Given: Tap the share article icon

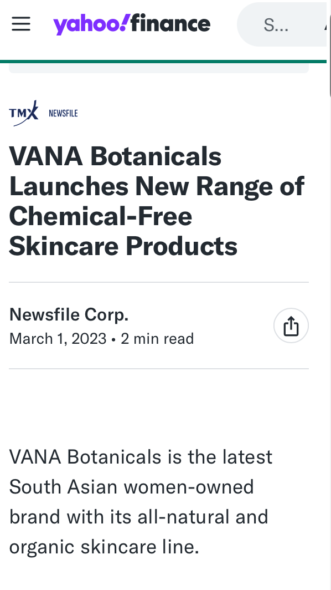Looking at the screenshot, I should pyautogui.click(x=291, y=325).
